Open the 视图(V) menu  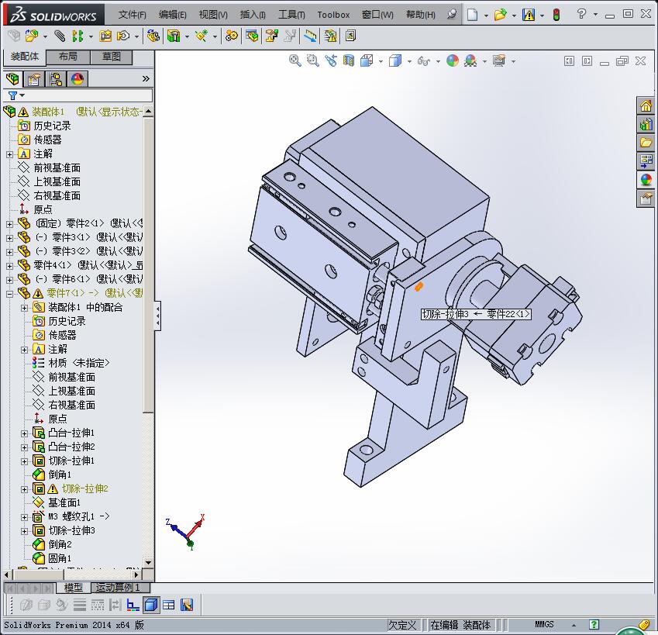(213, 15)
